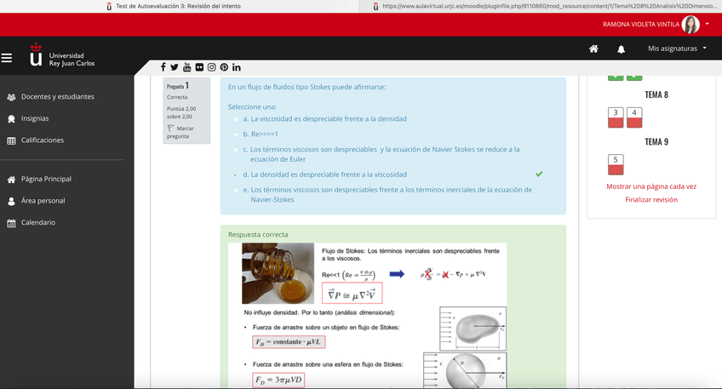Go to Página Principal
The height and width of the screenshot is (389, 722).
[46, 179]
